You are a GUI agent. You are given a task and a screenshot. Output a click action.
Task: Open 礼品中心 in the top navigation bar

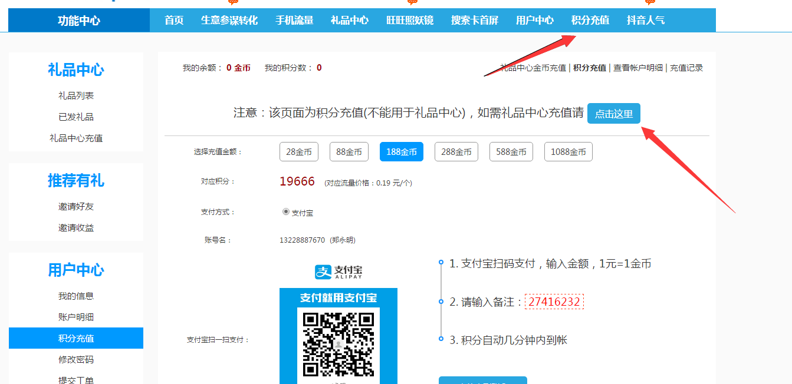pos(350,20)
